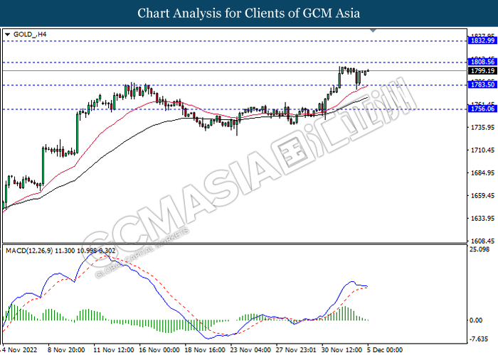
Task: Click the 8 Nov 20:00 time label
Action: click(x=66, y=350)
